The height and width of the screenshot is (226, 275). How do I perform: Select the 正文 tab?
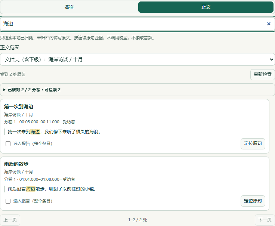click(206, 7)
